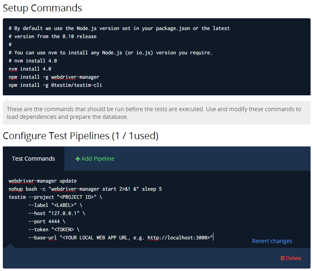Image resolution: width=313 pixels, height=271 pixels.
Task: Click the host value "127.0.0.1"
Action: [66, 213]
